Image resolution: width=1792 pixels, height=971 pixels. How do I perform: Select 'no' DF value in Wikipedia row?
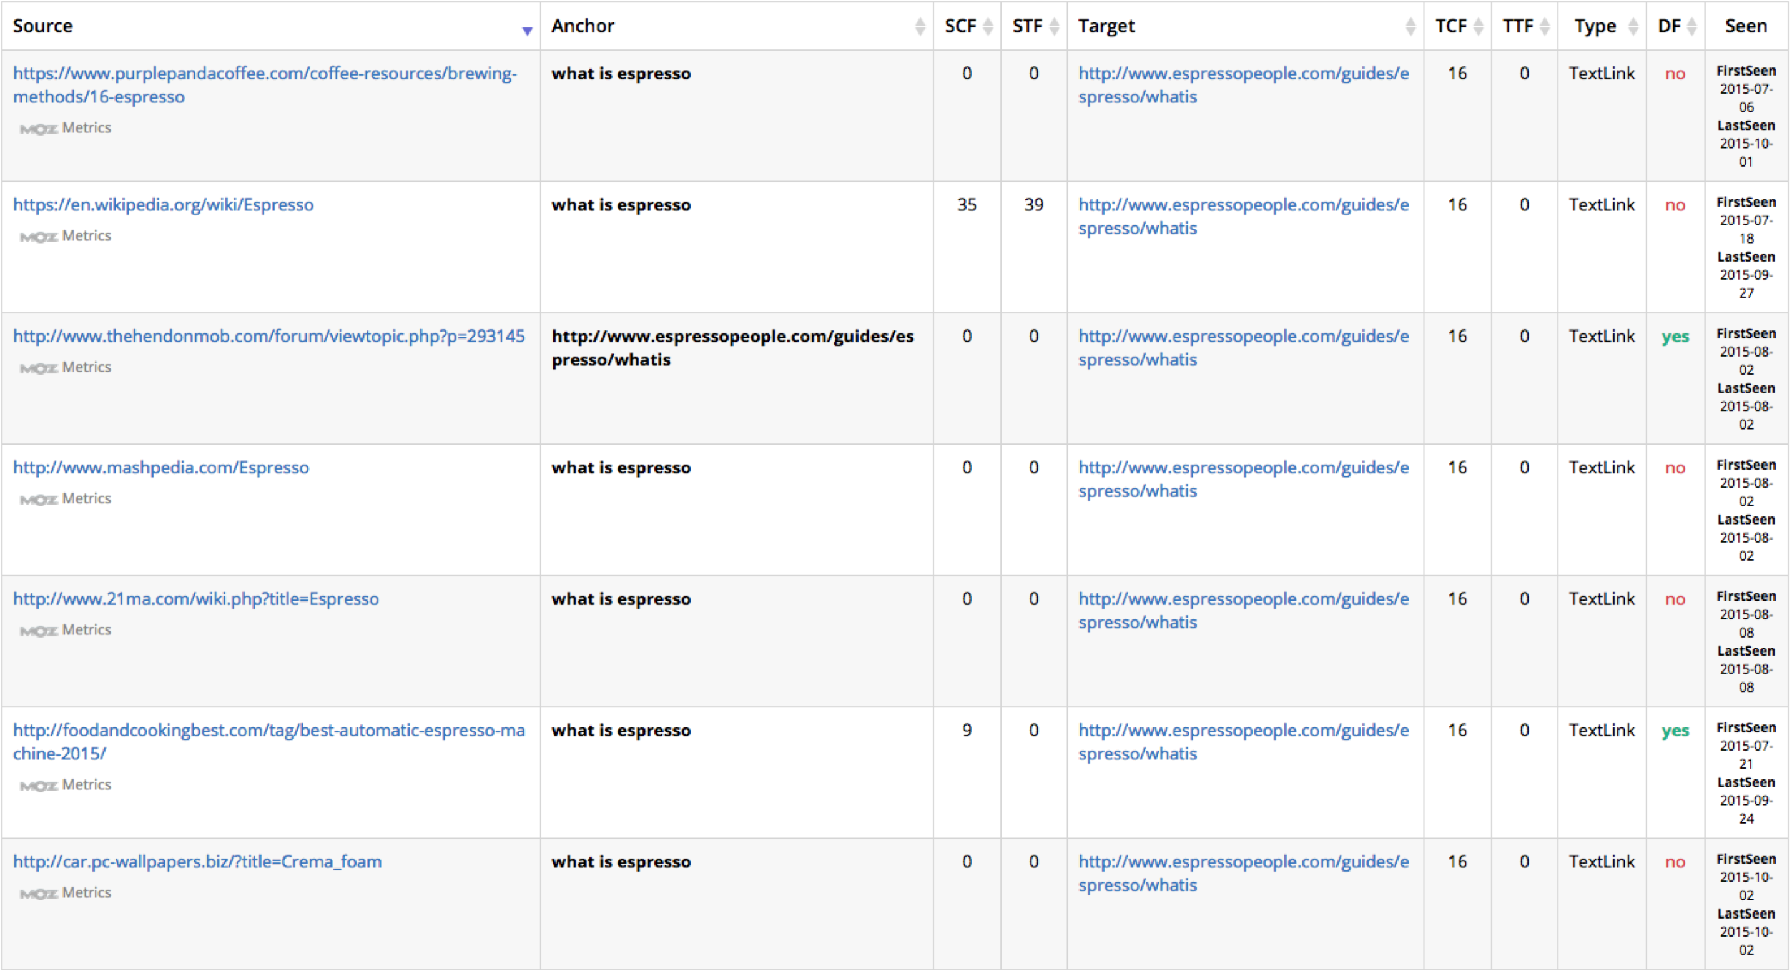[1675, 206]
